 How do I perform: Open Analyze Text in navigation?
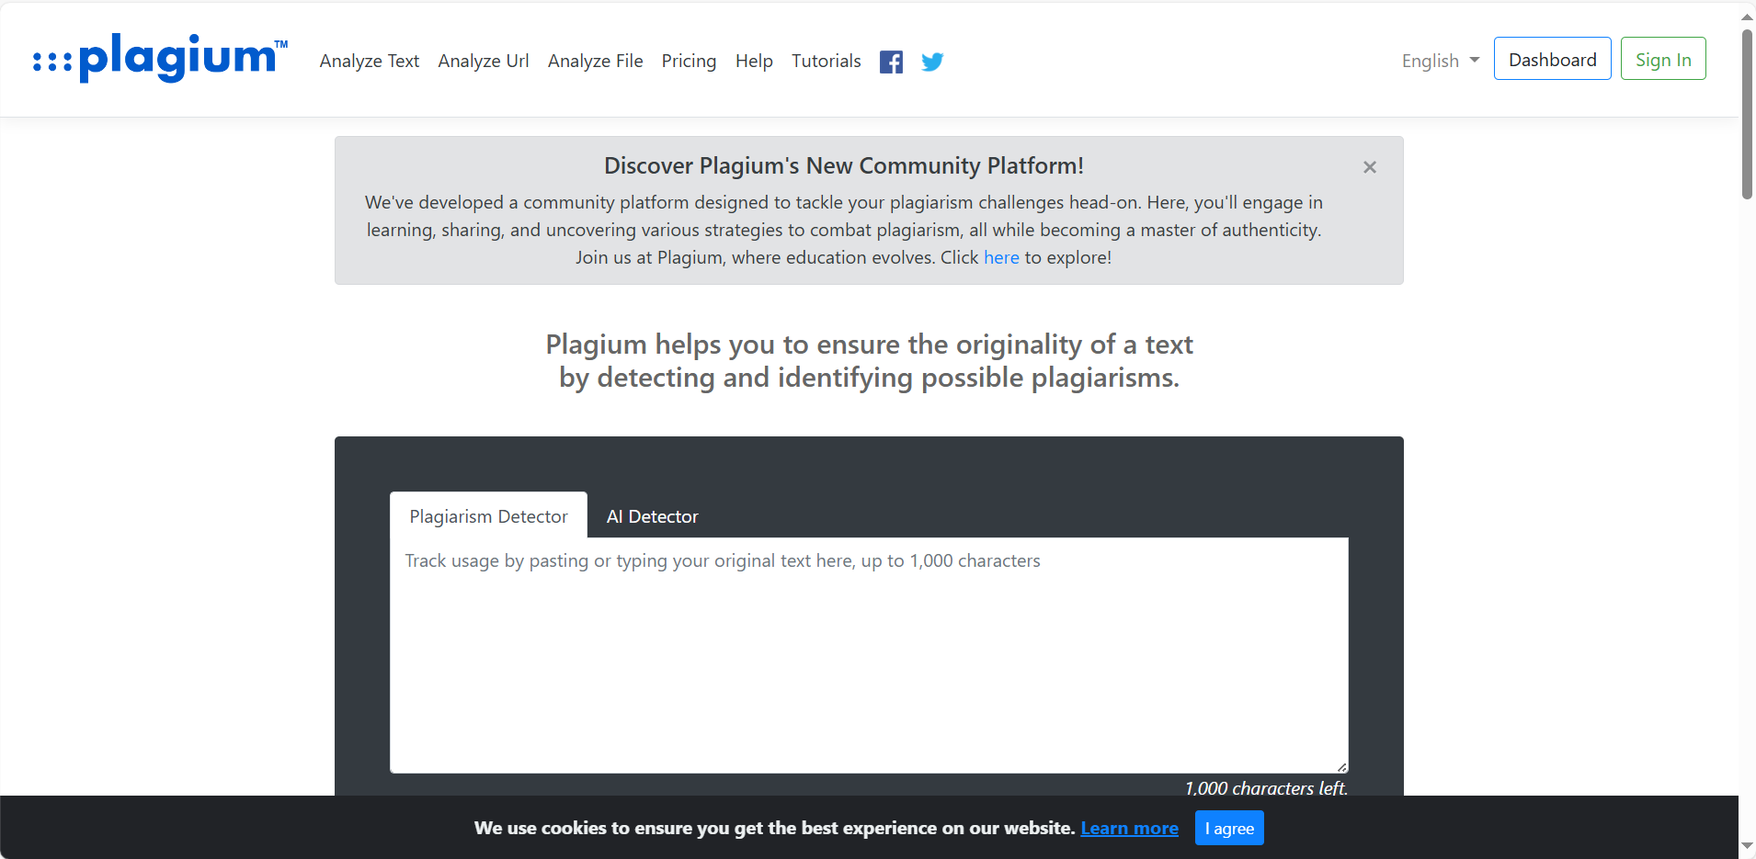(x=370, y=61)
